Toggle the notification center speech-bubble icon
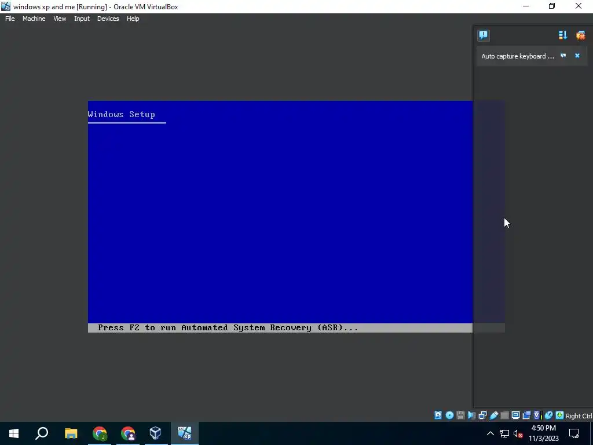Viewport: 593px width, 445px height. point(484,35)
